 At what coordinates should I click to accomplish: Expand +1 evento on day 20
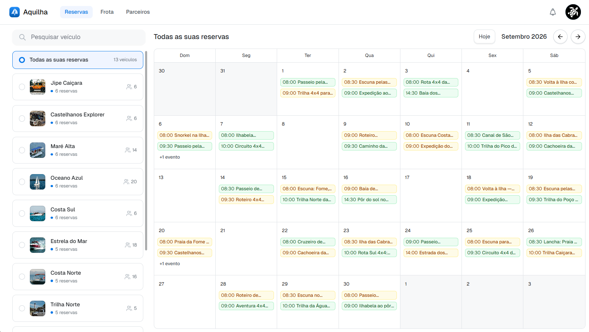point(170,264)
